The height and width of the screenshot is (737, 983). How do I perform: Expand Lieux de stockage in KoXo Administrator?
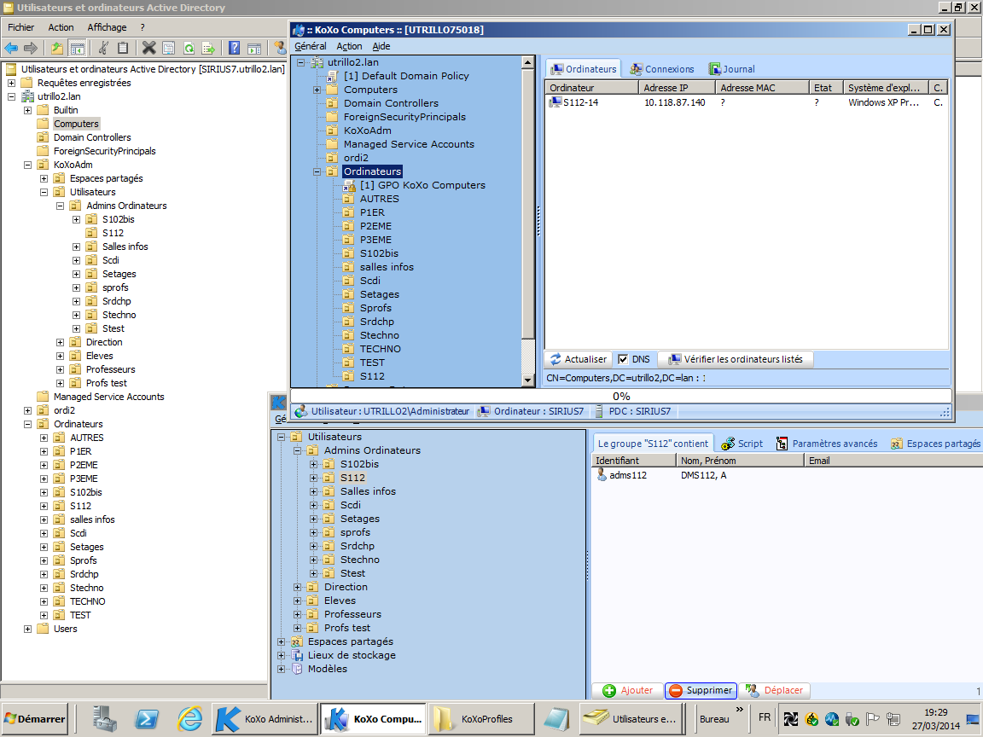282,655
